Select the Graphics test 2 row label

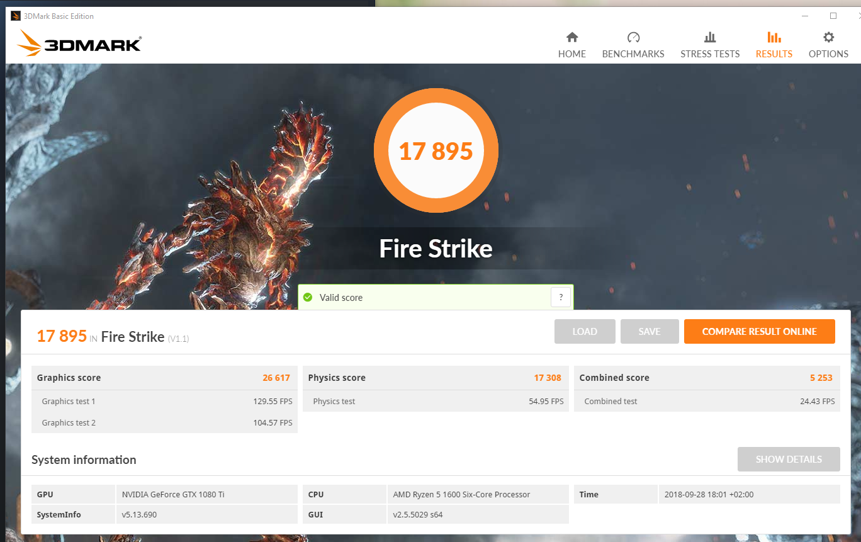coord(69,422)
